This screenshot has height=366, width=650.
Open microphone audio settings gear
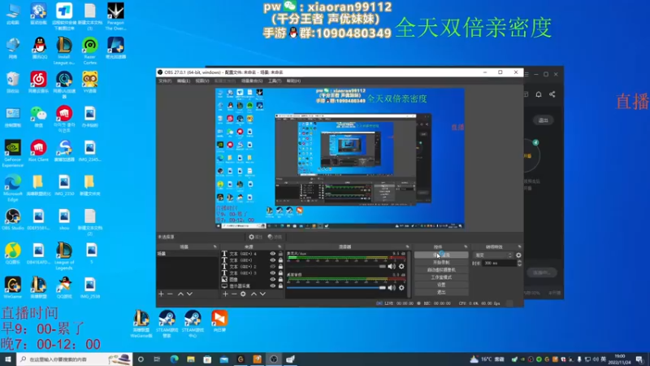pyautogui.click(x=401, y=267)
